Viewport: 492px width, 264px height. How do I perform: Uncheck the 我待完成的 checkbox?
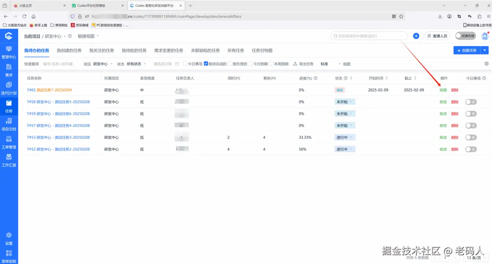[206, 64]
